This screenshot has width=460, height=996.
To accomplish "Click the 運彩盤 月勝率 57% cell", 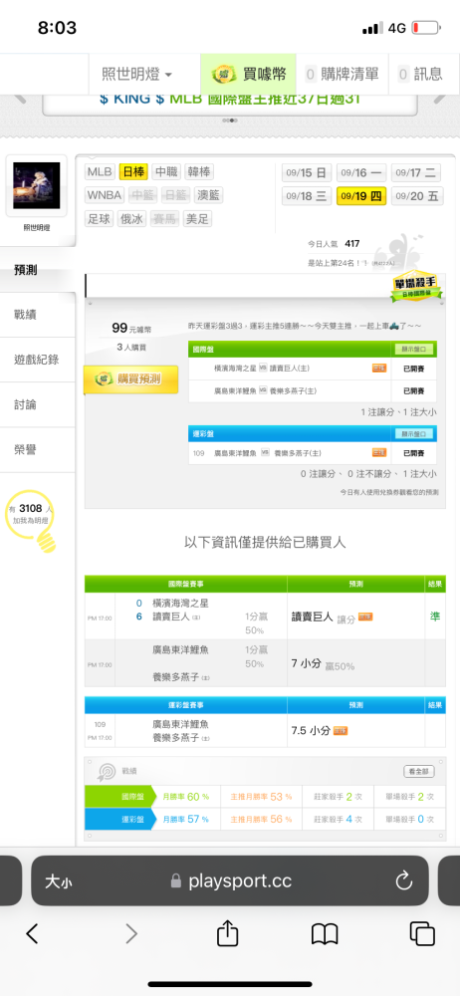I will (185, 819).
